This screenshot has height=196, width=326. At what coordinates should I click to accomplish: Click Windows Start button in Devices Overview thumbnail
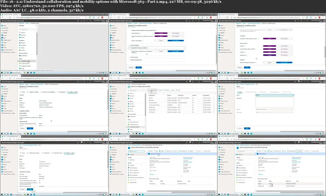coord(2,72)
